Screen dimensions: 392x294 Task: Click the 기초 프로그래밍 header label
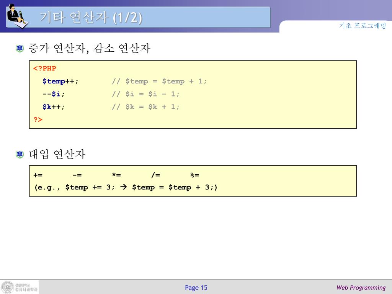(363, 26)
